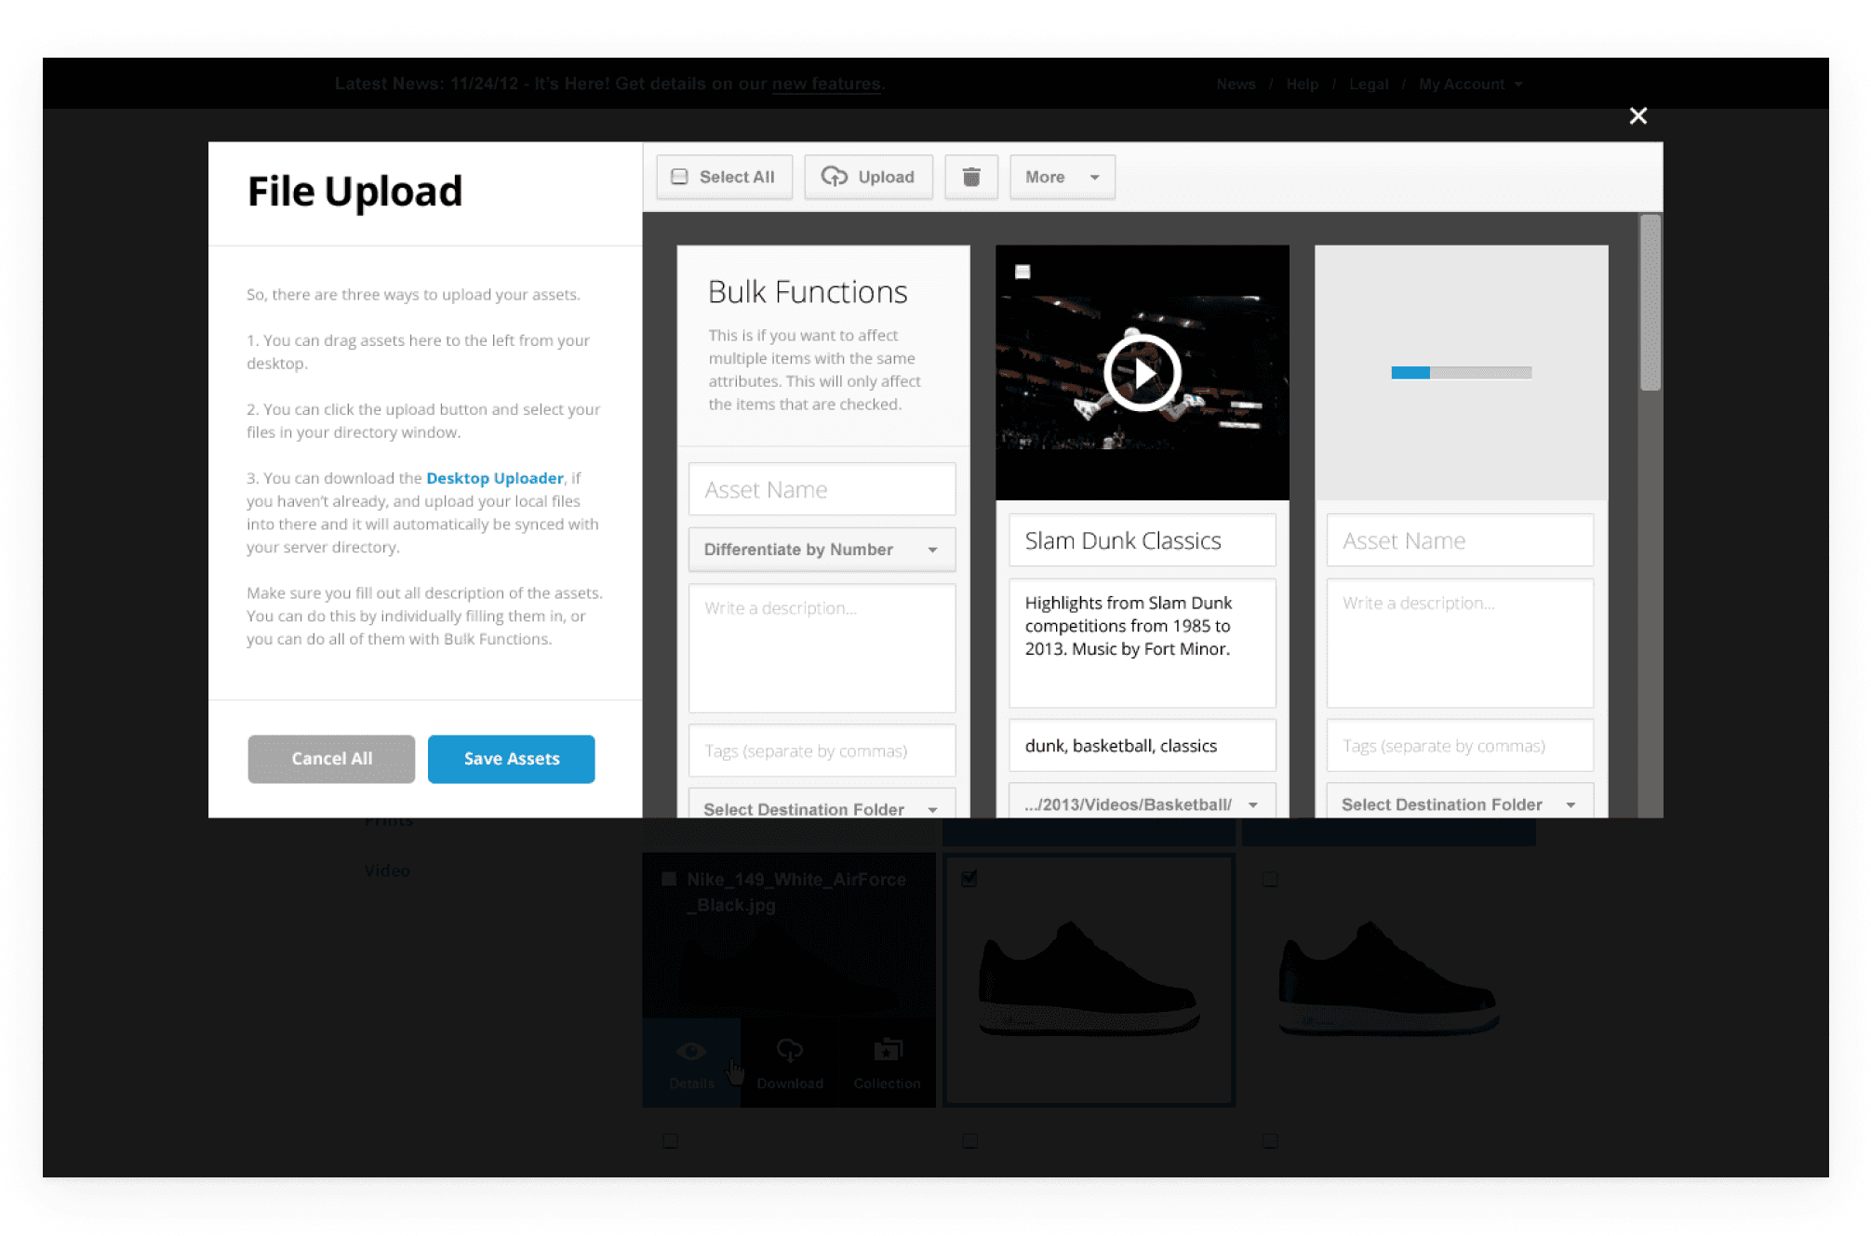Click News in the top navigation
Screen dimensions: 1871x1236
(x=1236, y=84)
